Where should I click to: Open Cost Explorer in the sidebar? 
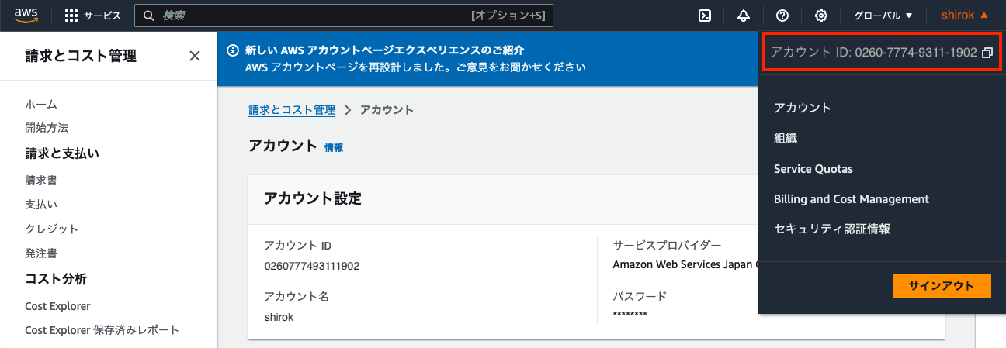57,306
